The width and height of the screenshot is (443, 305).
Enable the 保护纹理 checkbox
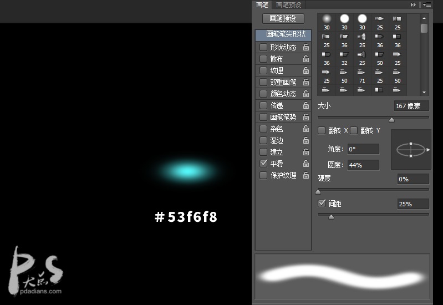[263, 175]
